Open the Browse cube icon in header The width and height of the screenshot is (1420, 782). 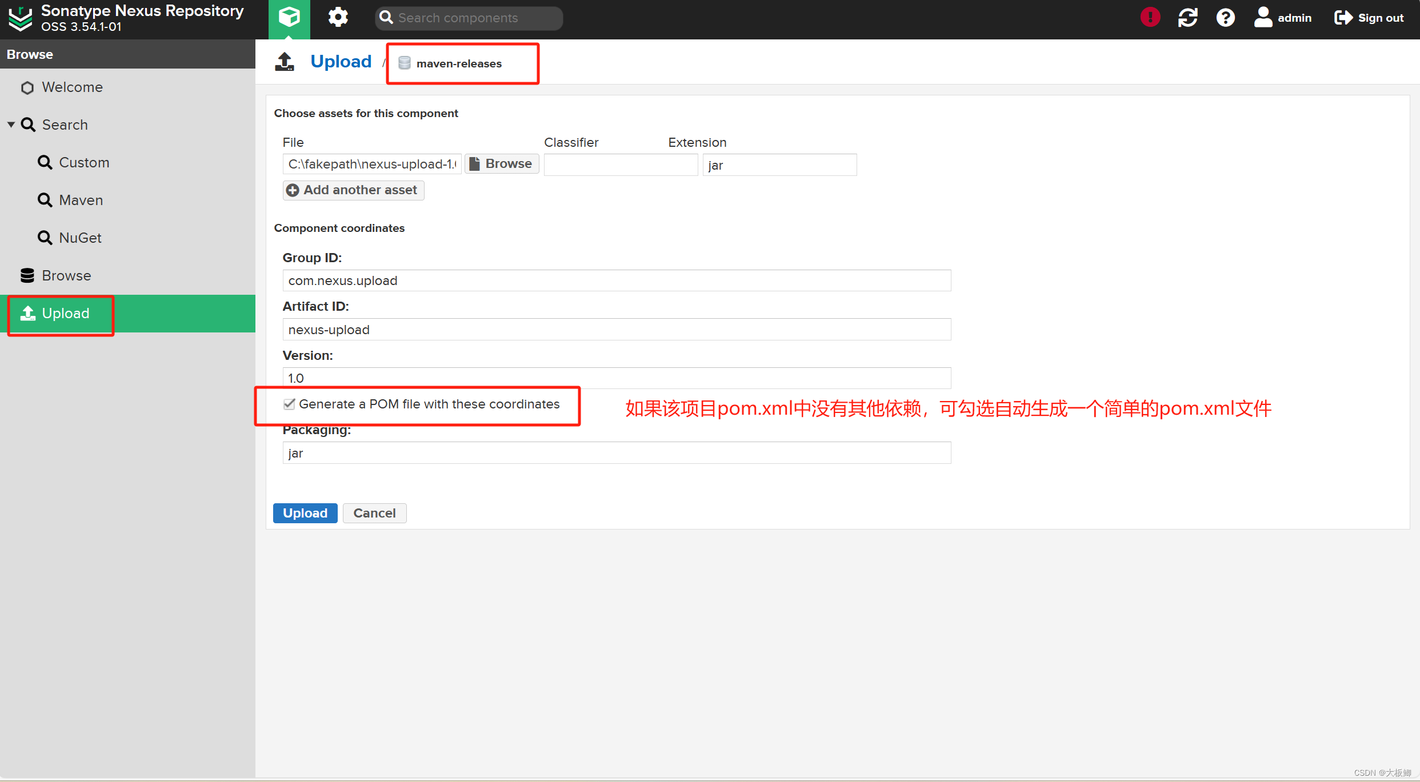289,18
